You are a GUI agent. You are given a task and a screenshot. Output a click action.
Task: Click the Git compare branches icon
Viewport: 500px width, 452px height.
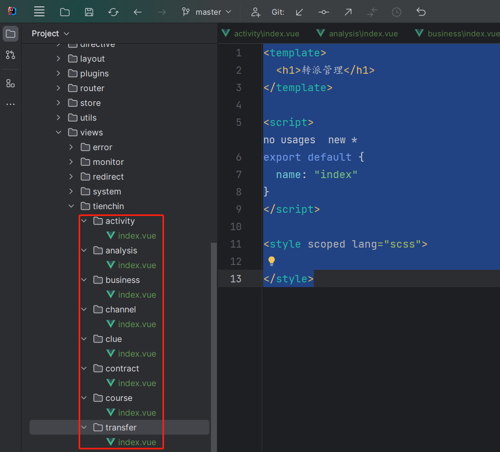(x=372, y=12)
